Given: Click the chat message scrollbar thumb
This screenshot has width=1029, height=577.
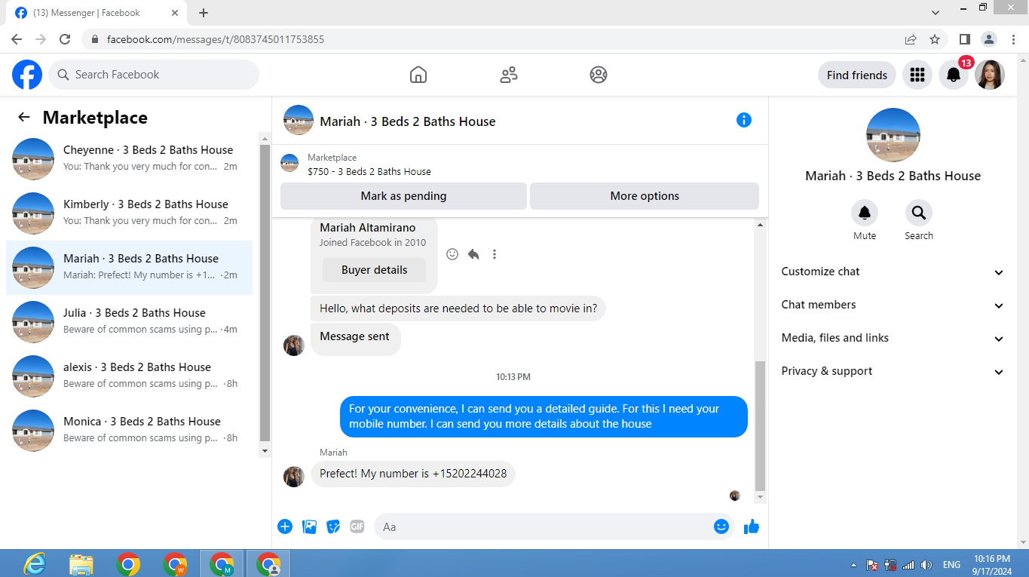Looking at the screenshot, I should (760, 426).
